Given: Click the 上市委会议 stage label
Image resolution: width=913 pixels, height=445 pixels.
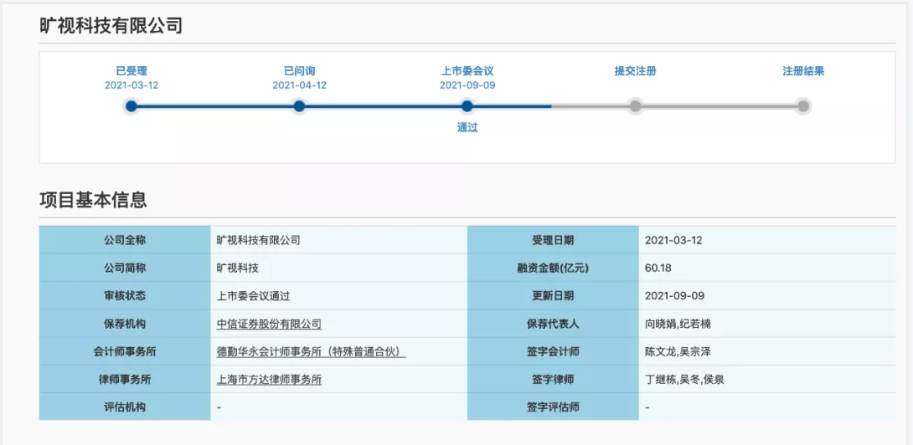Looking at the screenshot, I should tap(467, 72).
